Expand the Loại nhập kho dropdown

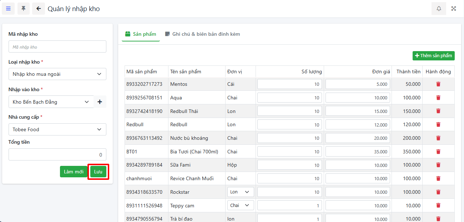point(57,74)
